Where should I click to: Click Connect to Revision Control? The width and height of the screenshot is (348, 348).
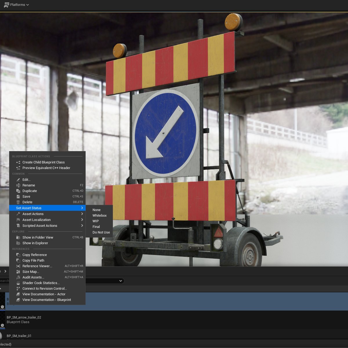point(45,289)
